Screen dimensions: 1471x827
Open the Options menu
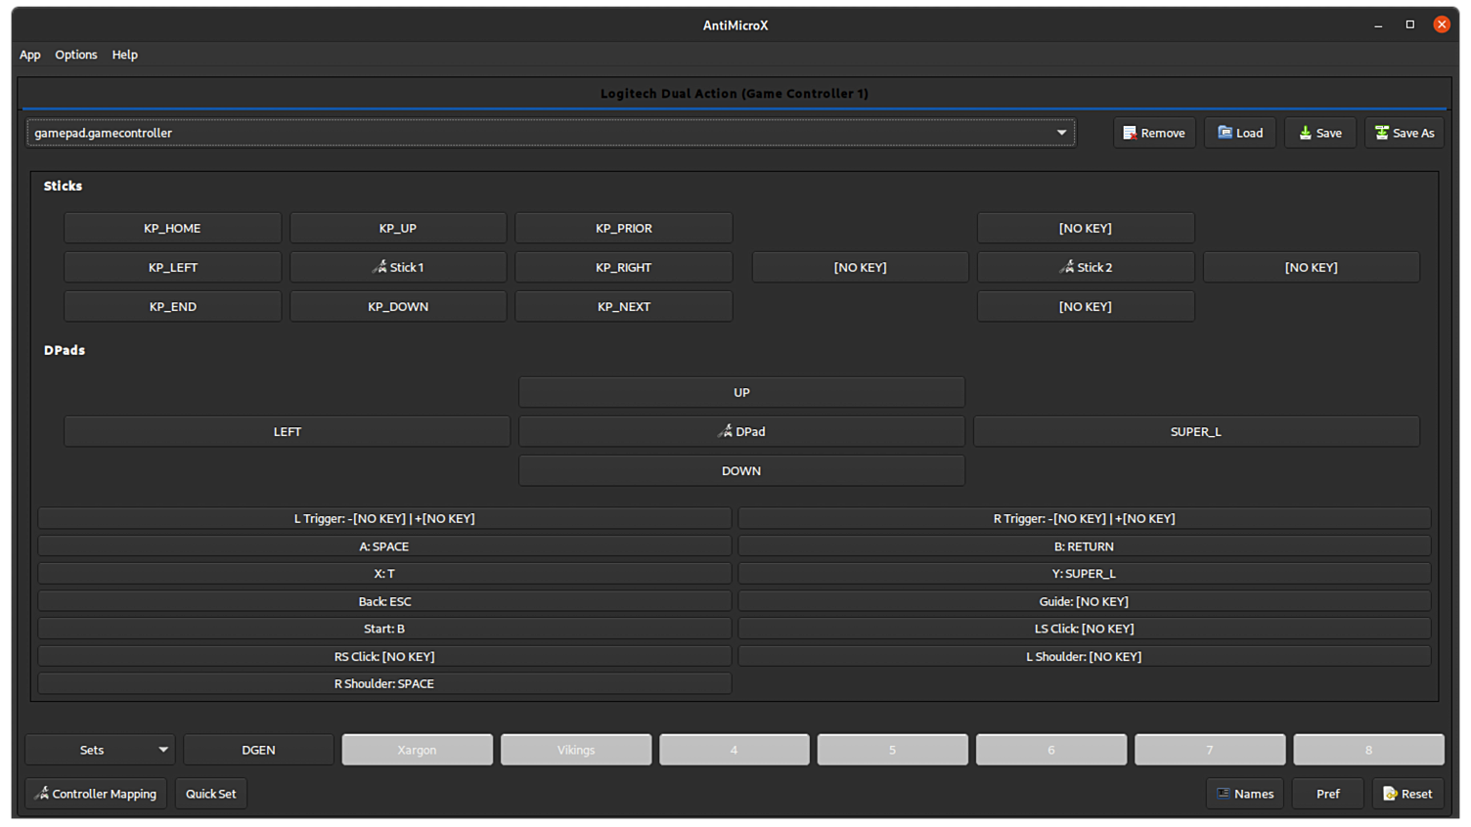76,55
